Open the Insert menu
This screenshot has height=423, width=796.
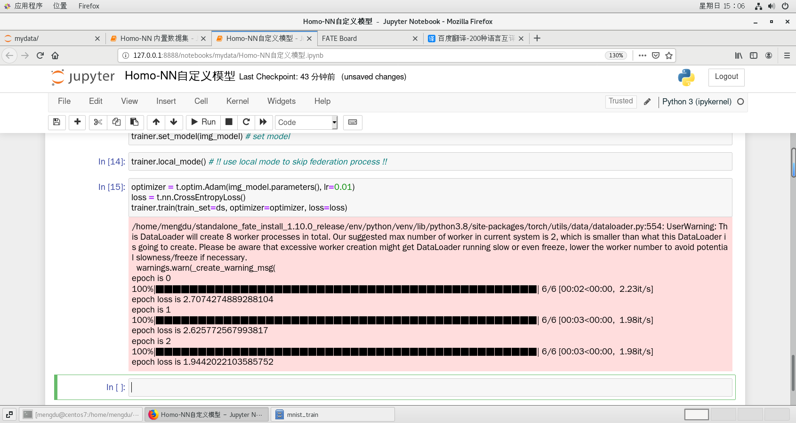click(166, 101)
